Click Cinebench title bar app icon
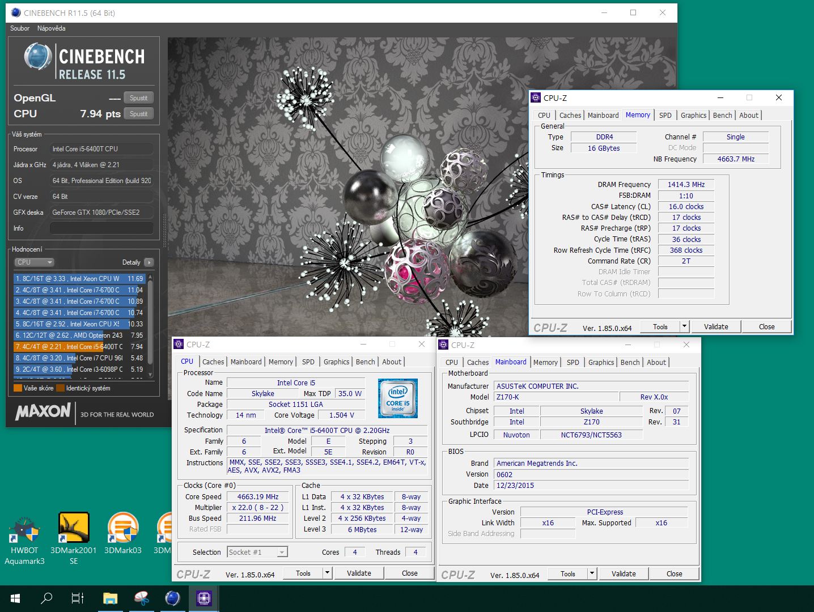 [16, 12]
